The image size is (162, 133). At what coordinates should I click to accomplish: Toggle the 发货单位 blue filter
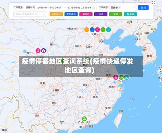tap(71, 14)
